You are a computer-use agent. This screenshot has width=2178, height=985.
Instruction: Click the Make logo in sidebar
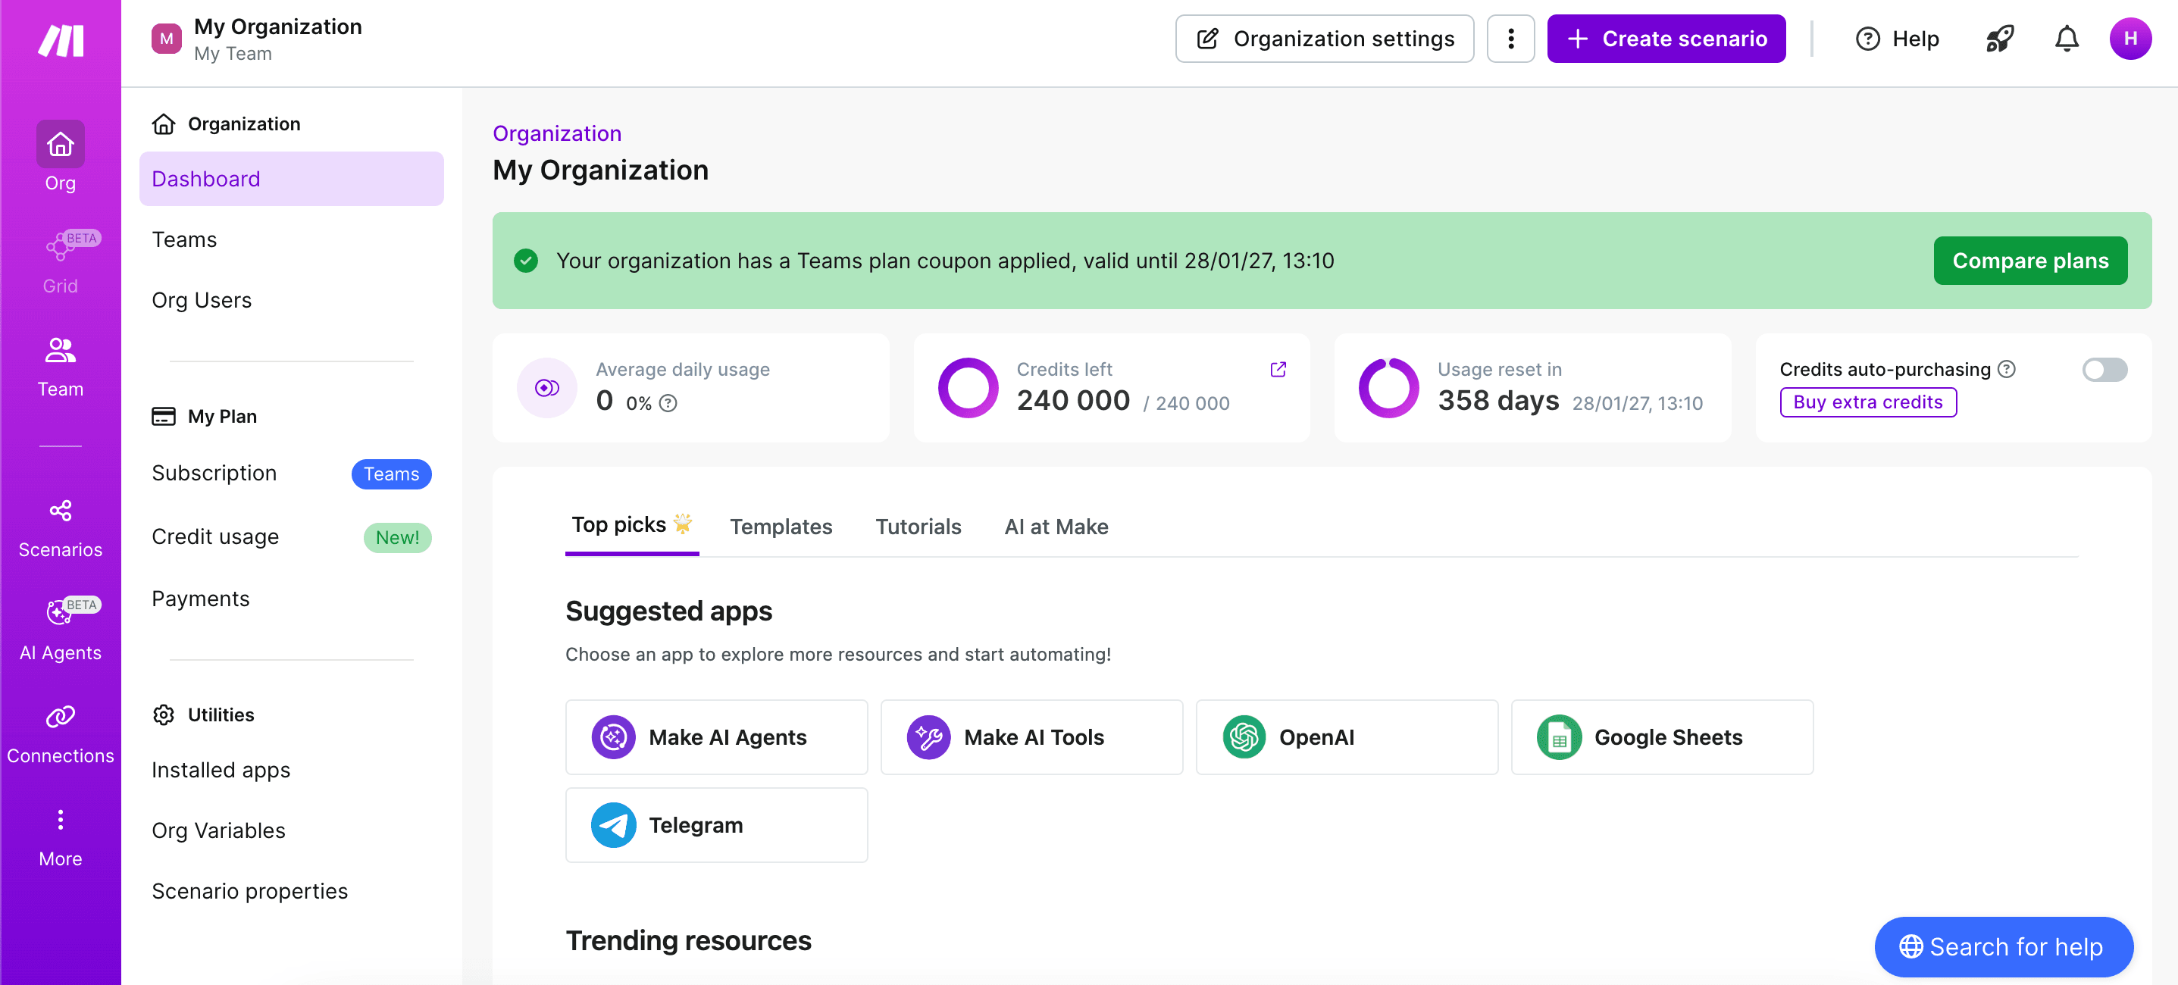click(x=61, y=41)
